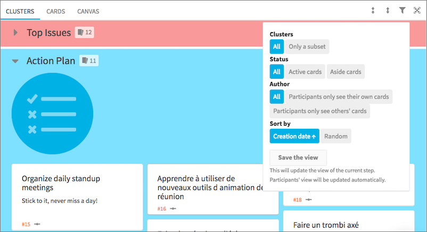Select 'Active cards' status filter
This screenshot has width=427, height=232.
coord(305,72)
